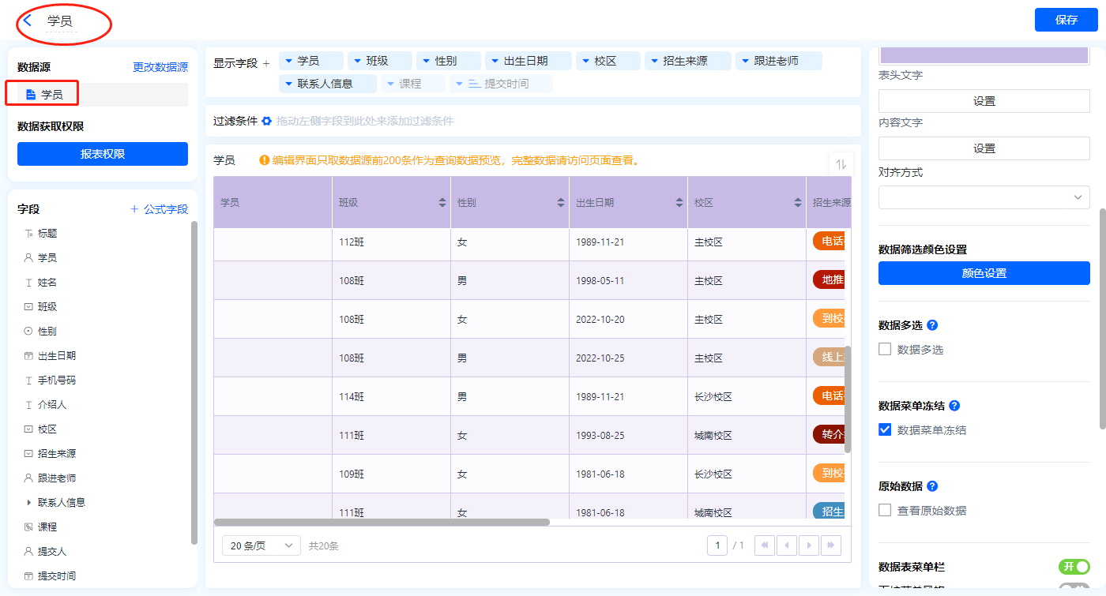Viewport: 1106px width, 596px height.
Task: Click the help icon beside 数据菜单冻结
Action: [x=954, y=406]
